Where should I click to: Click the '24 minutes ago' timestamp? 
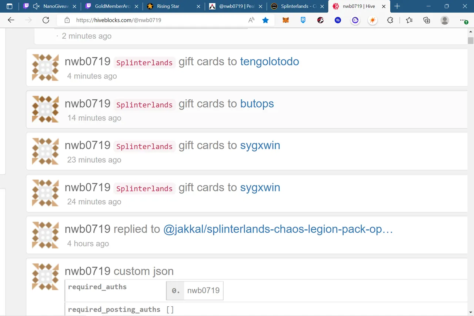[x=94, y=202]
